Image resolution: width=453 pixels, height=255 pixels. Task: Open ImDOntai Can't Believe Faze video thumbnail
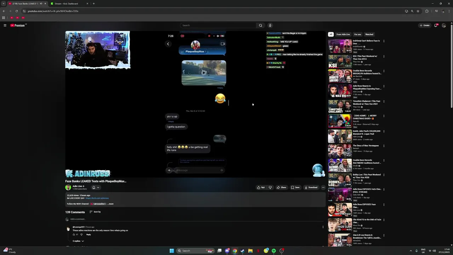[x=340, y=46]
